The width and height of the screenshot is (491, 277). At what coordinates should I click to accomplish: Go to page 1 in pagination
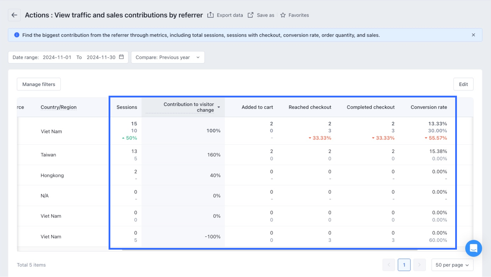404,265
